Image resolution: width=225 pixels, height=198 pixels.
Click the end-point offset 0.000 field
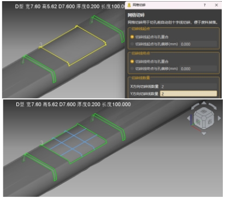(198, 69)
